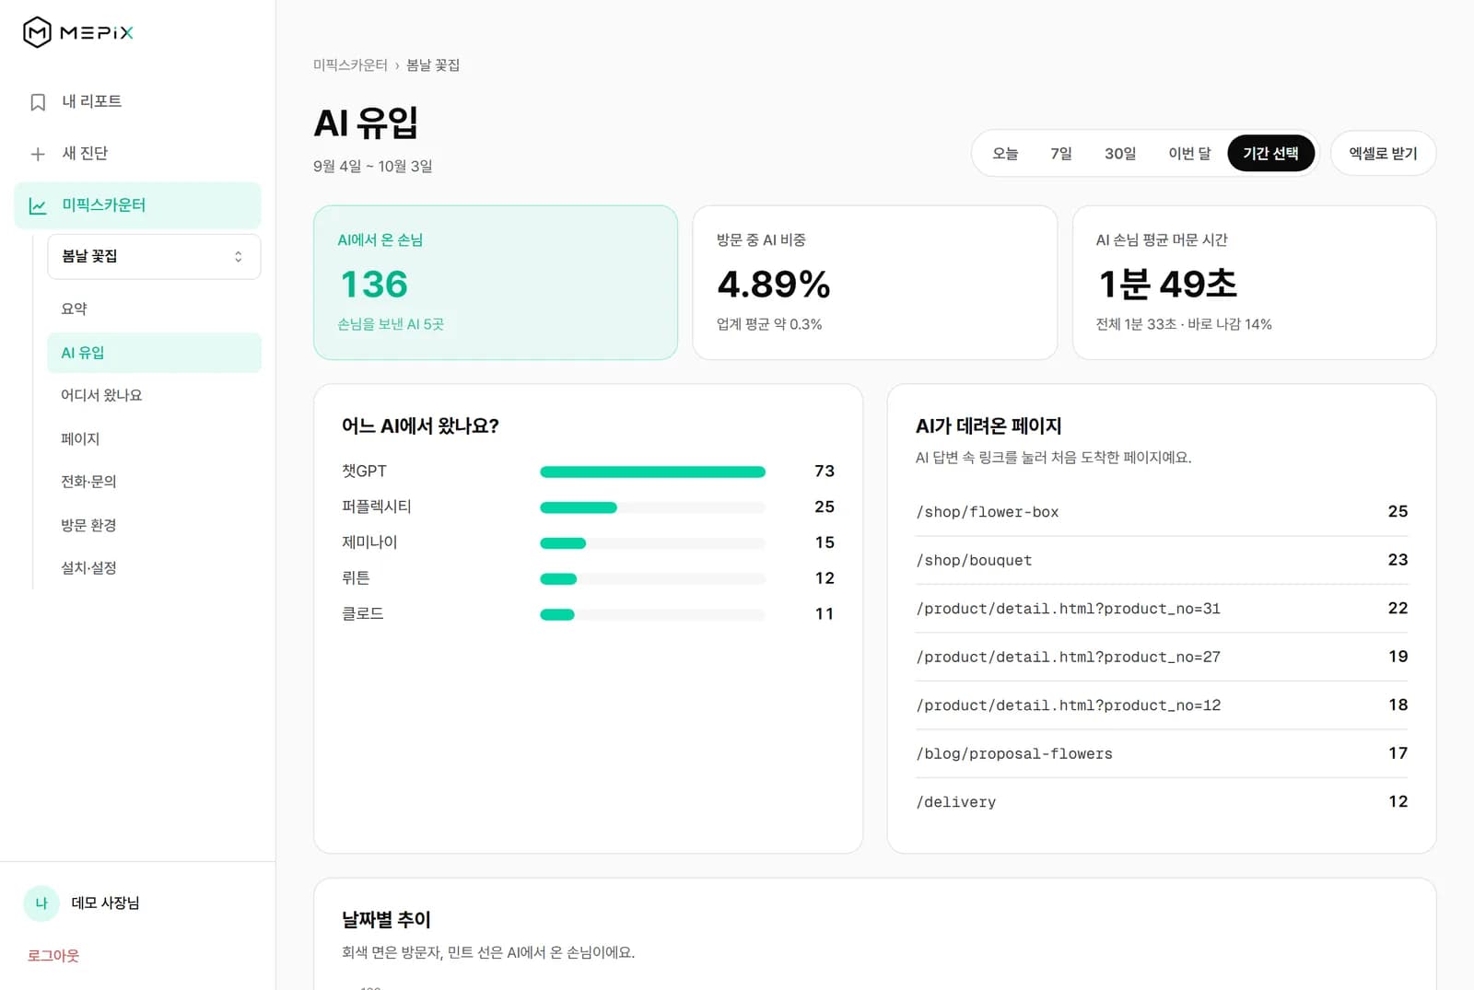Image resolution: width=1474 pixels, height=990 pixels.
Task: Click the 챗GPT progress bar
Action: pyautogui.click(x=652, y=472)
